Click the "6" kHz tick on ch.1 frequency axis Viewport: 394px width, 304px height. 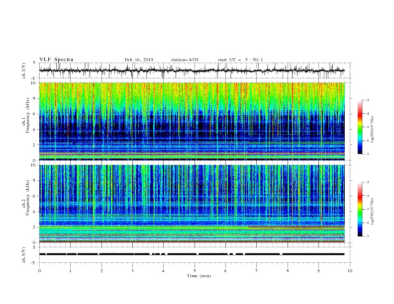click(34, 114)
